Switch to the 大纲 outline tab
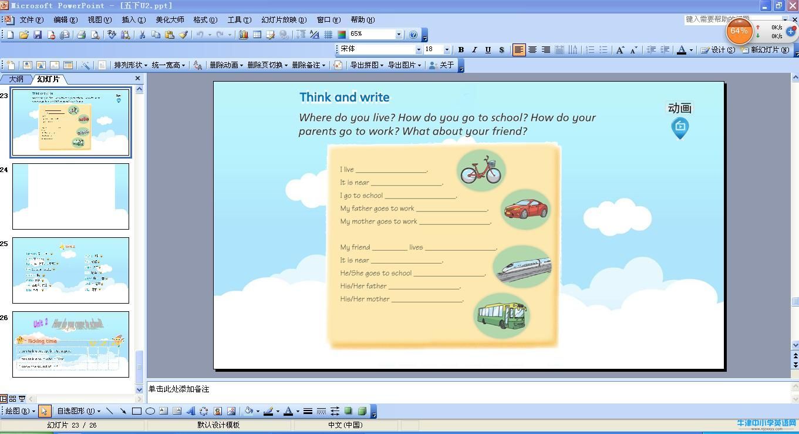The width and height of the screenshot is (799, 434). pyautogui.click(x=16, y=79)
